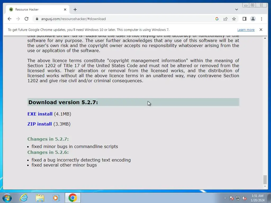Image resolution: width=271 pixels, height=203 pixels.
Task: Click 'fixed a bug incorrectly detecting text encoding'
Action: pyautogui.click(x=81, y=160)
